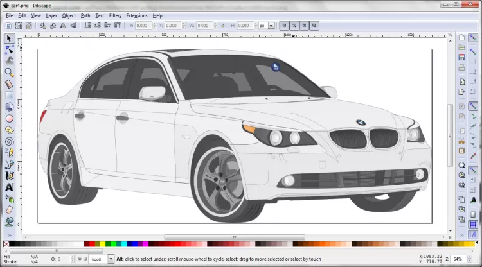This screenshot has width=482, height=267.
Task: Pick the Zoom magnifier tool
Action: pyautogui.click(x=10, y=73)
